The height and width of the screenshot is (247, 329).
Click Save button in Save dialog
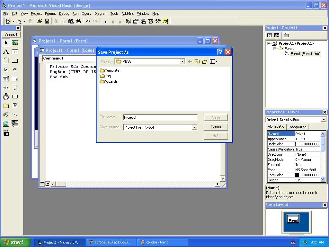pos(216,117)
